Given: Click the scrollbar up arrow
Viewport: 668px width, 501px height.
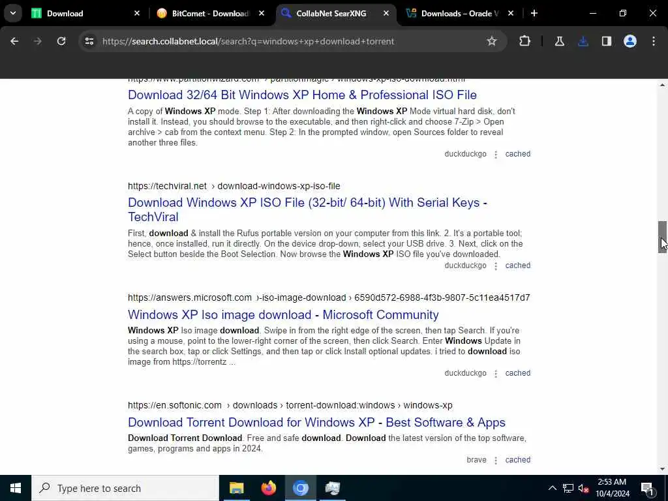Looking at the screenshot, I should (662, 85).
